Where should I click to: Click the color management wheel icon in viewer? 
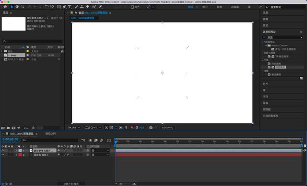point(132,128)
